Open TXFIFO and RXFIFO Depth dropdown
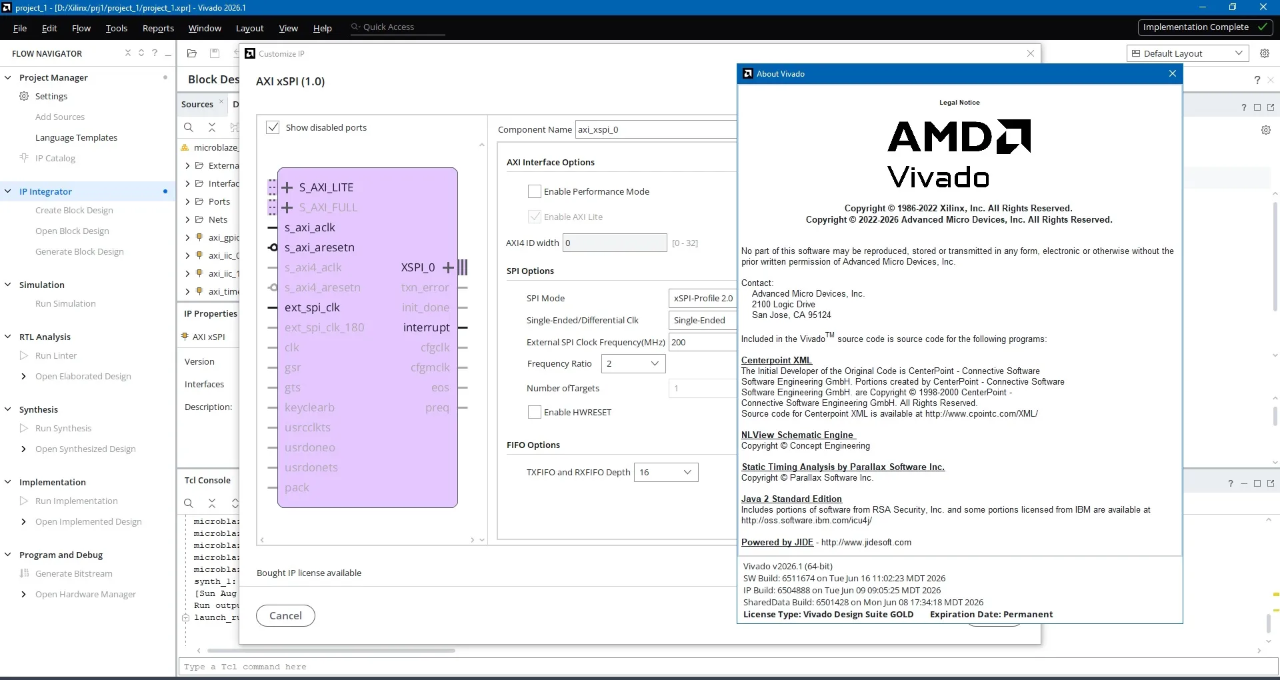Viewport: 1280px width, 680px height. pyautogui.click(x=666, y=473)
